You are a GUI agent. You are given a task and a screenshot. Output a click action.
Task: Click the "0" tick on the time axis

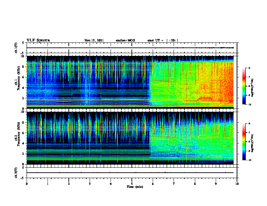pyautogui.click(x=27, y=184)
